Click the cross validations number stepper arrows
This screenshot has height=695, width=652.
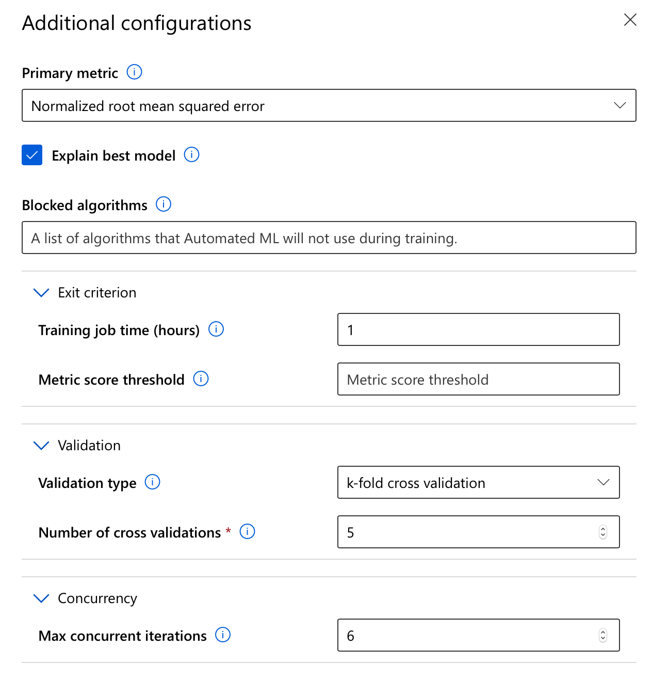[x=603, y=532]
